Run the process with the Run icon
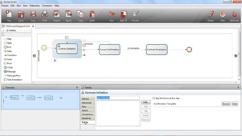The width and height of the screenshot is (242, 136). coord(112,15)
